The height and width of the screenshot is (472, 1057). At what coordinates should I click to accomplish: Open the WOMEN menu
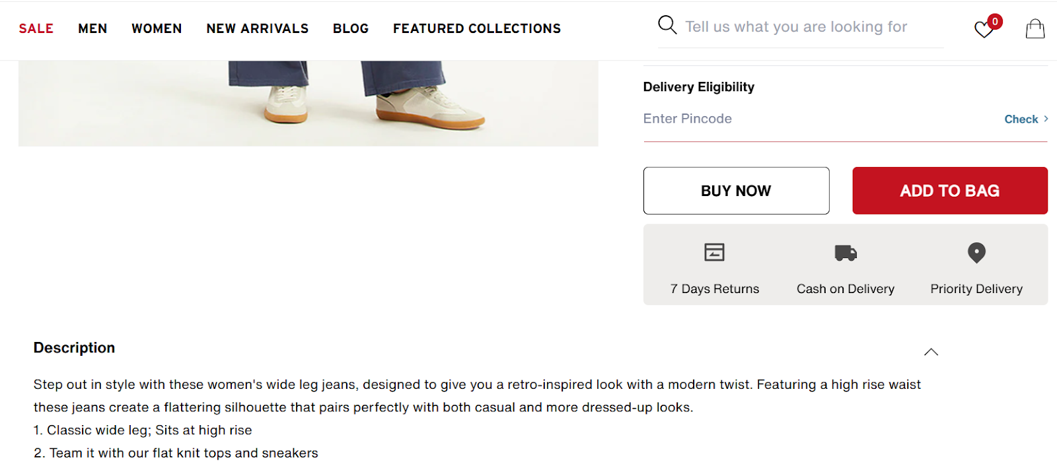(156, 28)
